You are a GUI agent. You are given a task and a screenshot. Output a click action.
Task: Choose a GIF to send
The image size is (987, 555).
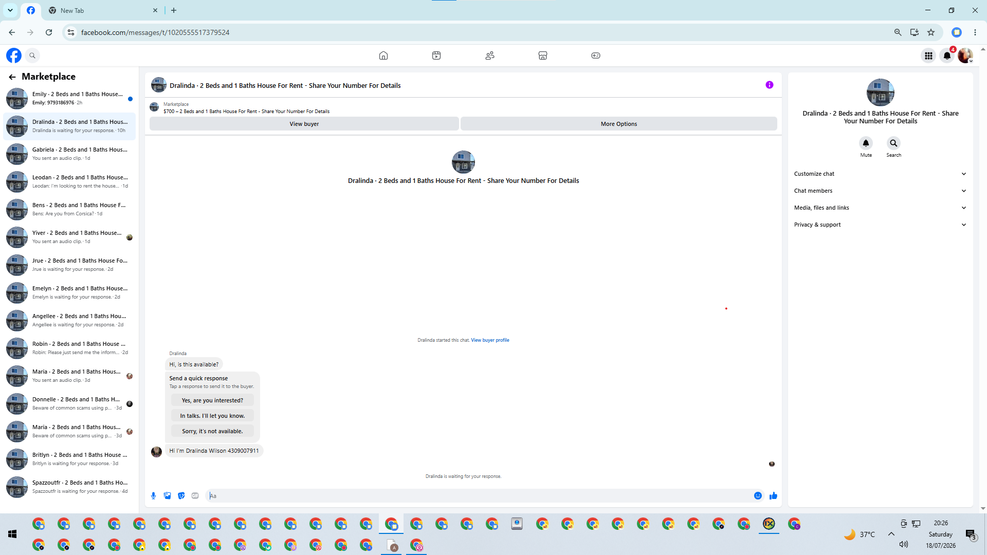click(195, 496)
